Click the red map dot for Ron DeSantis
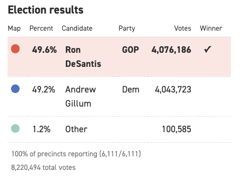This screenshot has height=185, width=240. pyautogui.click(x=15, y=49)
